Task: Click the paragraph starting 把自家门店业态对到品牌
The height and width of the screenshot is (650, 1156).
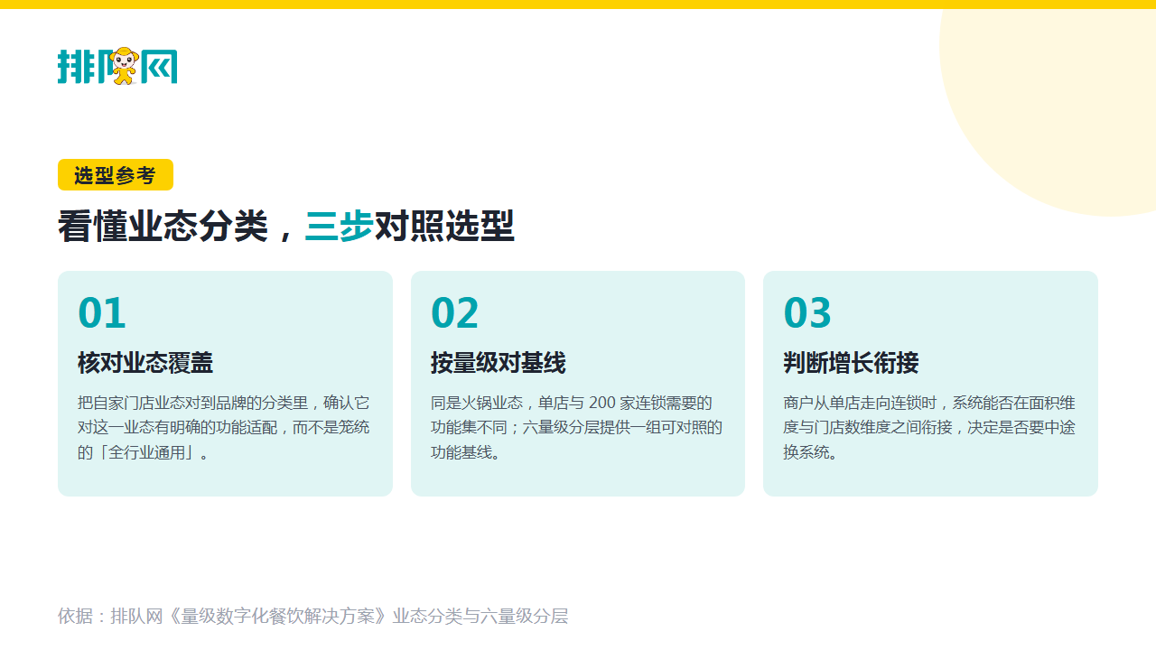Action: [224, 428]
